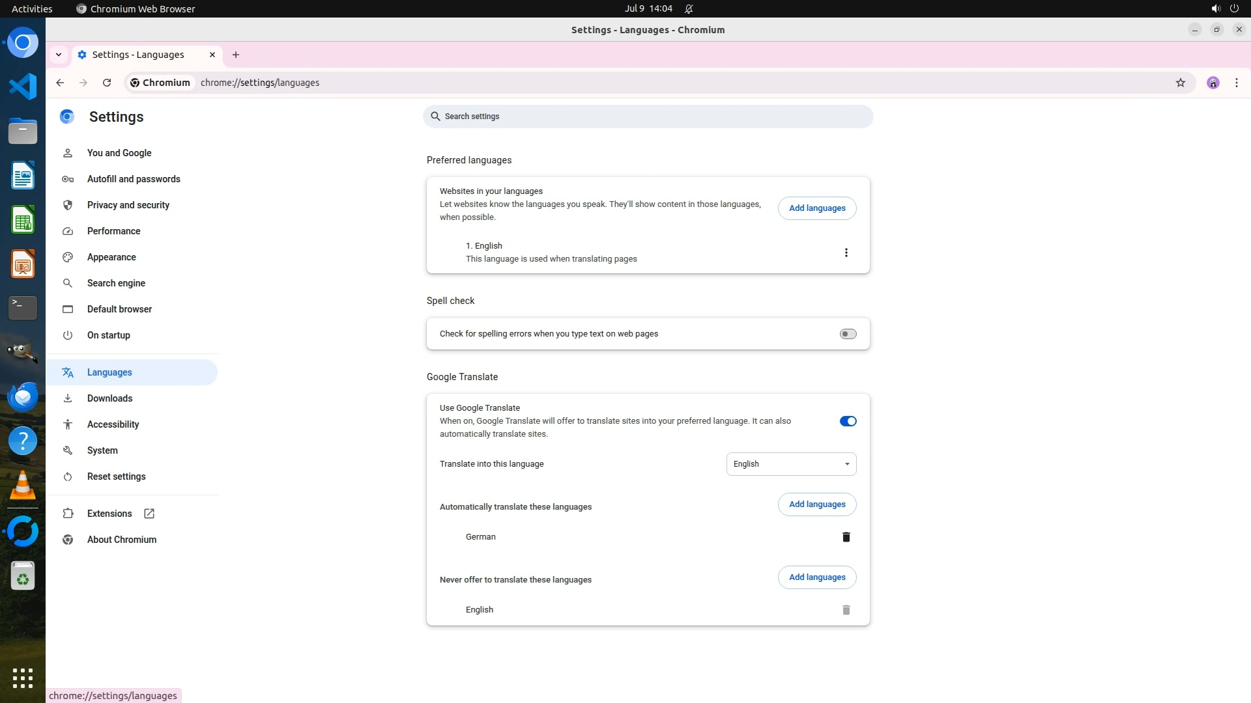
Task: Open the three-dot menu for English
Action: click(846, 253)
